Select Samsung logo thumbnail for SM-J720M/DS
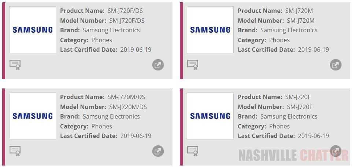 [x=33, y=116]
